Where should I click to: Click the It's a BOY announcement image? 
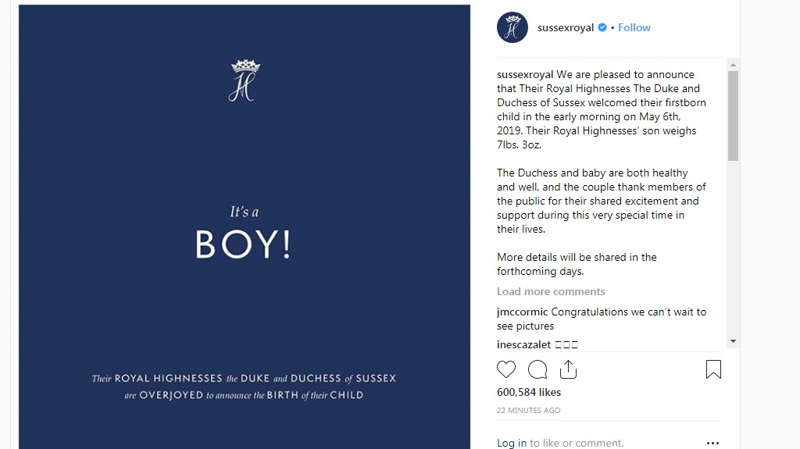click(x=245, y=227)
